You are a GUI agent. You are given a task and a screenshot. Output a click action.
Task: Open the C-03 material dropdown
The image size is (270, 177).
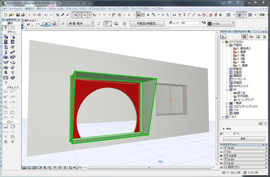point(221,24)
